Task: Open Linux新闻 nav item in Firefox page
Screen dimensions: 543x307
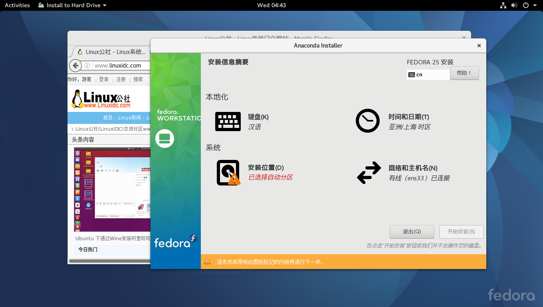Action: (129, 118)
